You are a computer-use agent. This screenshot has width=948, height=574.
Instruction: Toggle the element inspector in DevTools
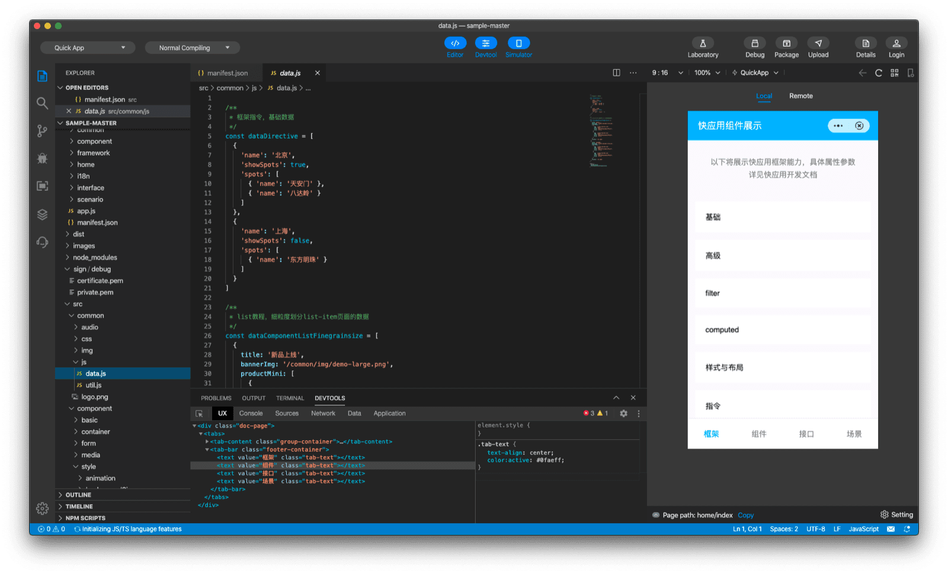click(199, 413)
